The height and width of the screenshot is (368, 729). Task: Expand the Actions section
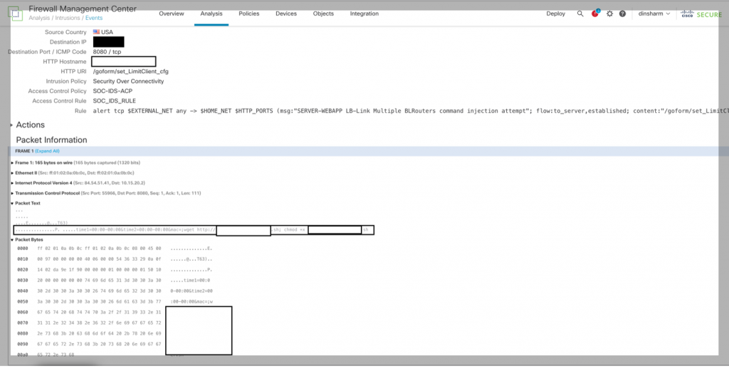pyautogui.click(x=30, y=125)
